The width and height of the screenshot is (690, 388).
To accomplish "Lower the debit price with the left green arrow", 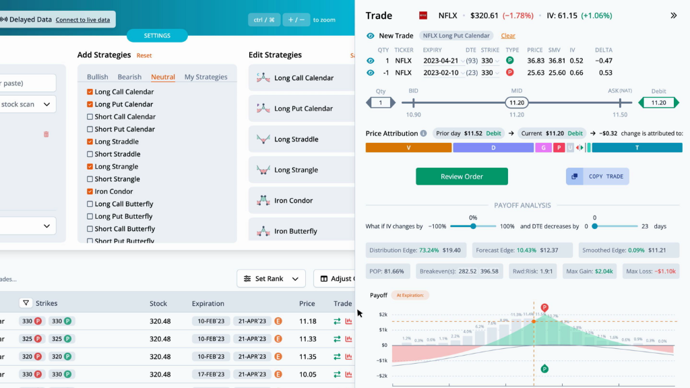I will pos(641,102).
